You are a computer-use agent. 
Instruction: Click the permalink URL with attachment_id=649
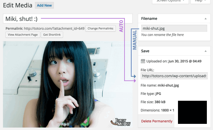pos(54,29)
